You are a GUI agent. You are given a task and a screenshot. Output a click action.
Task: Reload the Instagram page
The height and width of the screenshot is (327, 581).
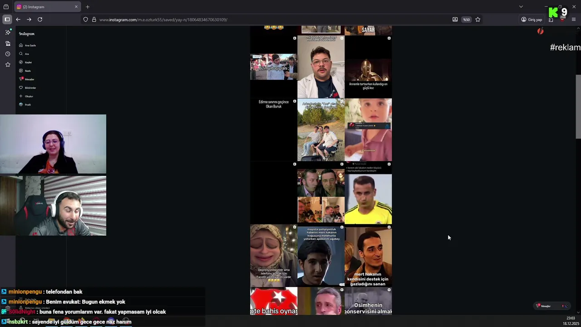[40, 20]
